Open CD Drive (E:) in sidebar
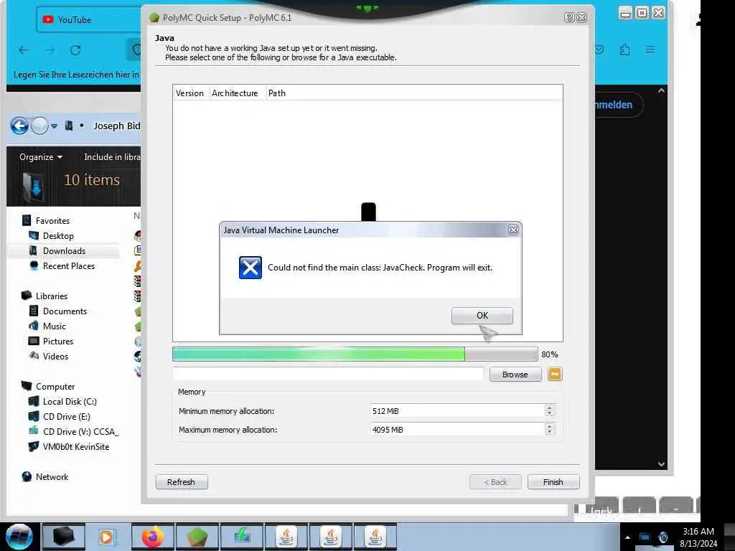735x551 pixels. [x=66, y=417]
